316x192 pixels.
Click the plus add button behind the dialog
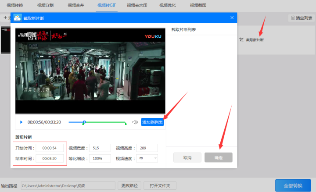(x=5, y=18)
